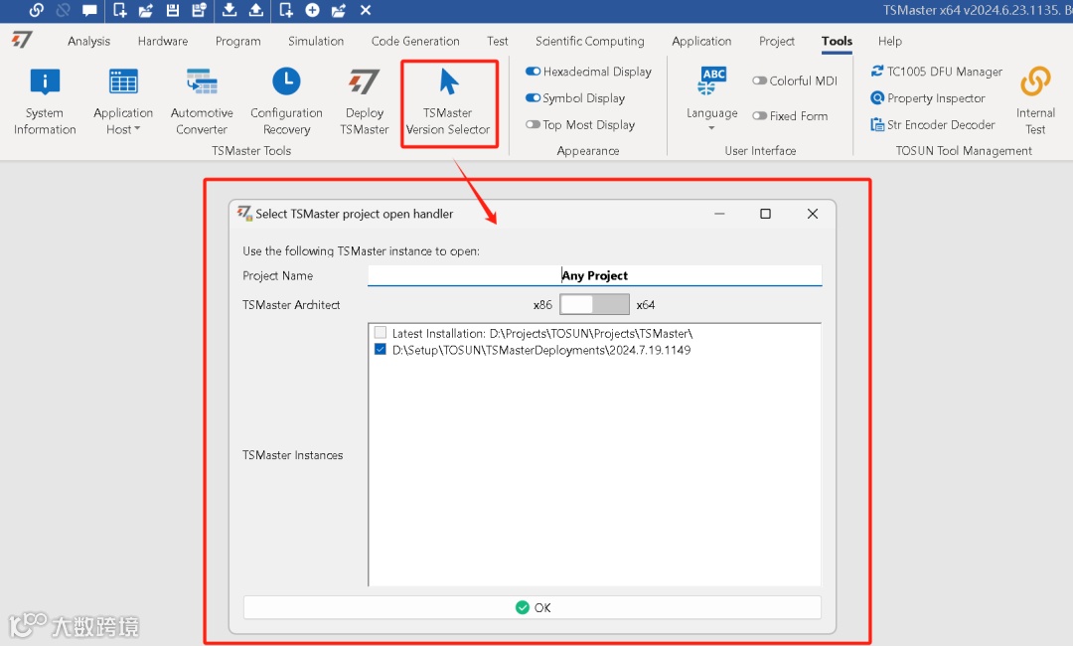Check the Latest Installation checkbox

click(x=381, y=333)
